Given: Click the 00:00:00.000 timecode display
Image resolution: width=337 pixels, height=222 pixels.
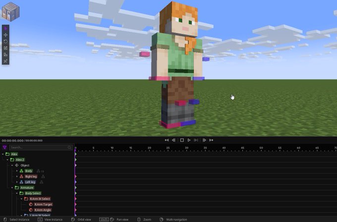Looking at the screenshot, I should [x=12, y=141].
